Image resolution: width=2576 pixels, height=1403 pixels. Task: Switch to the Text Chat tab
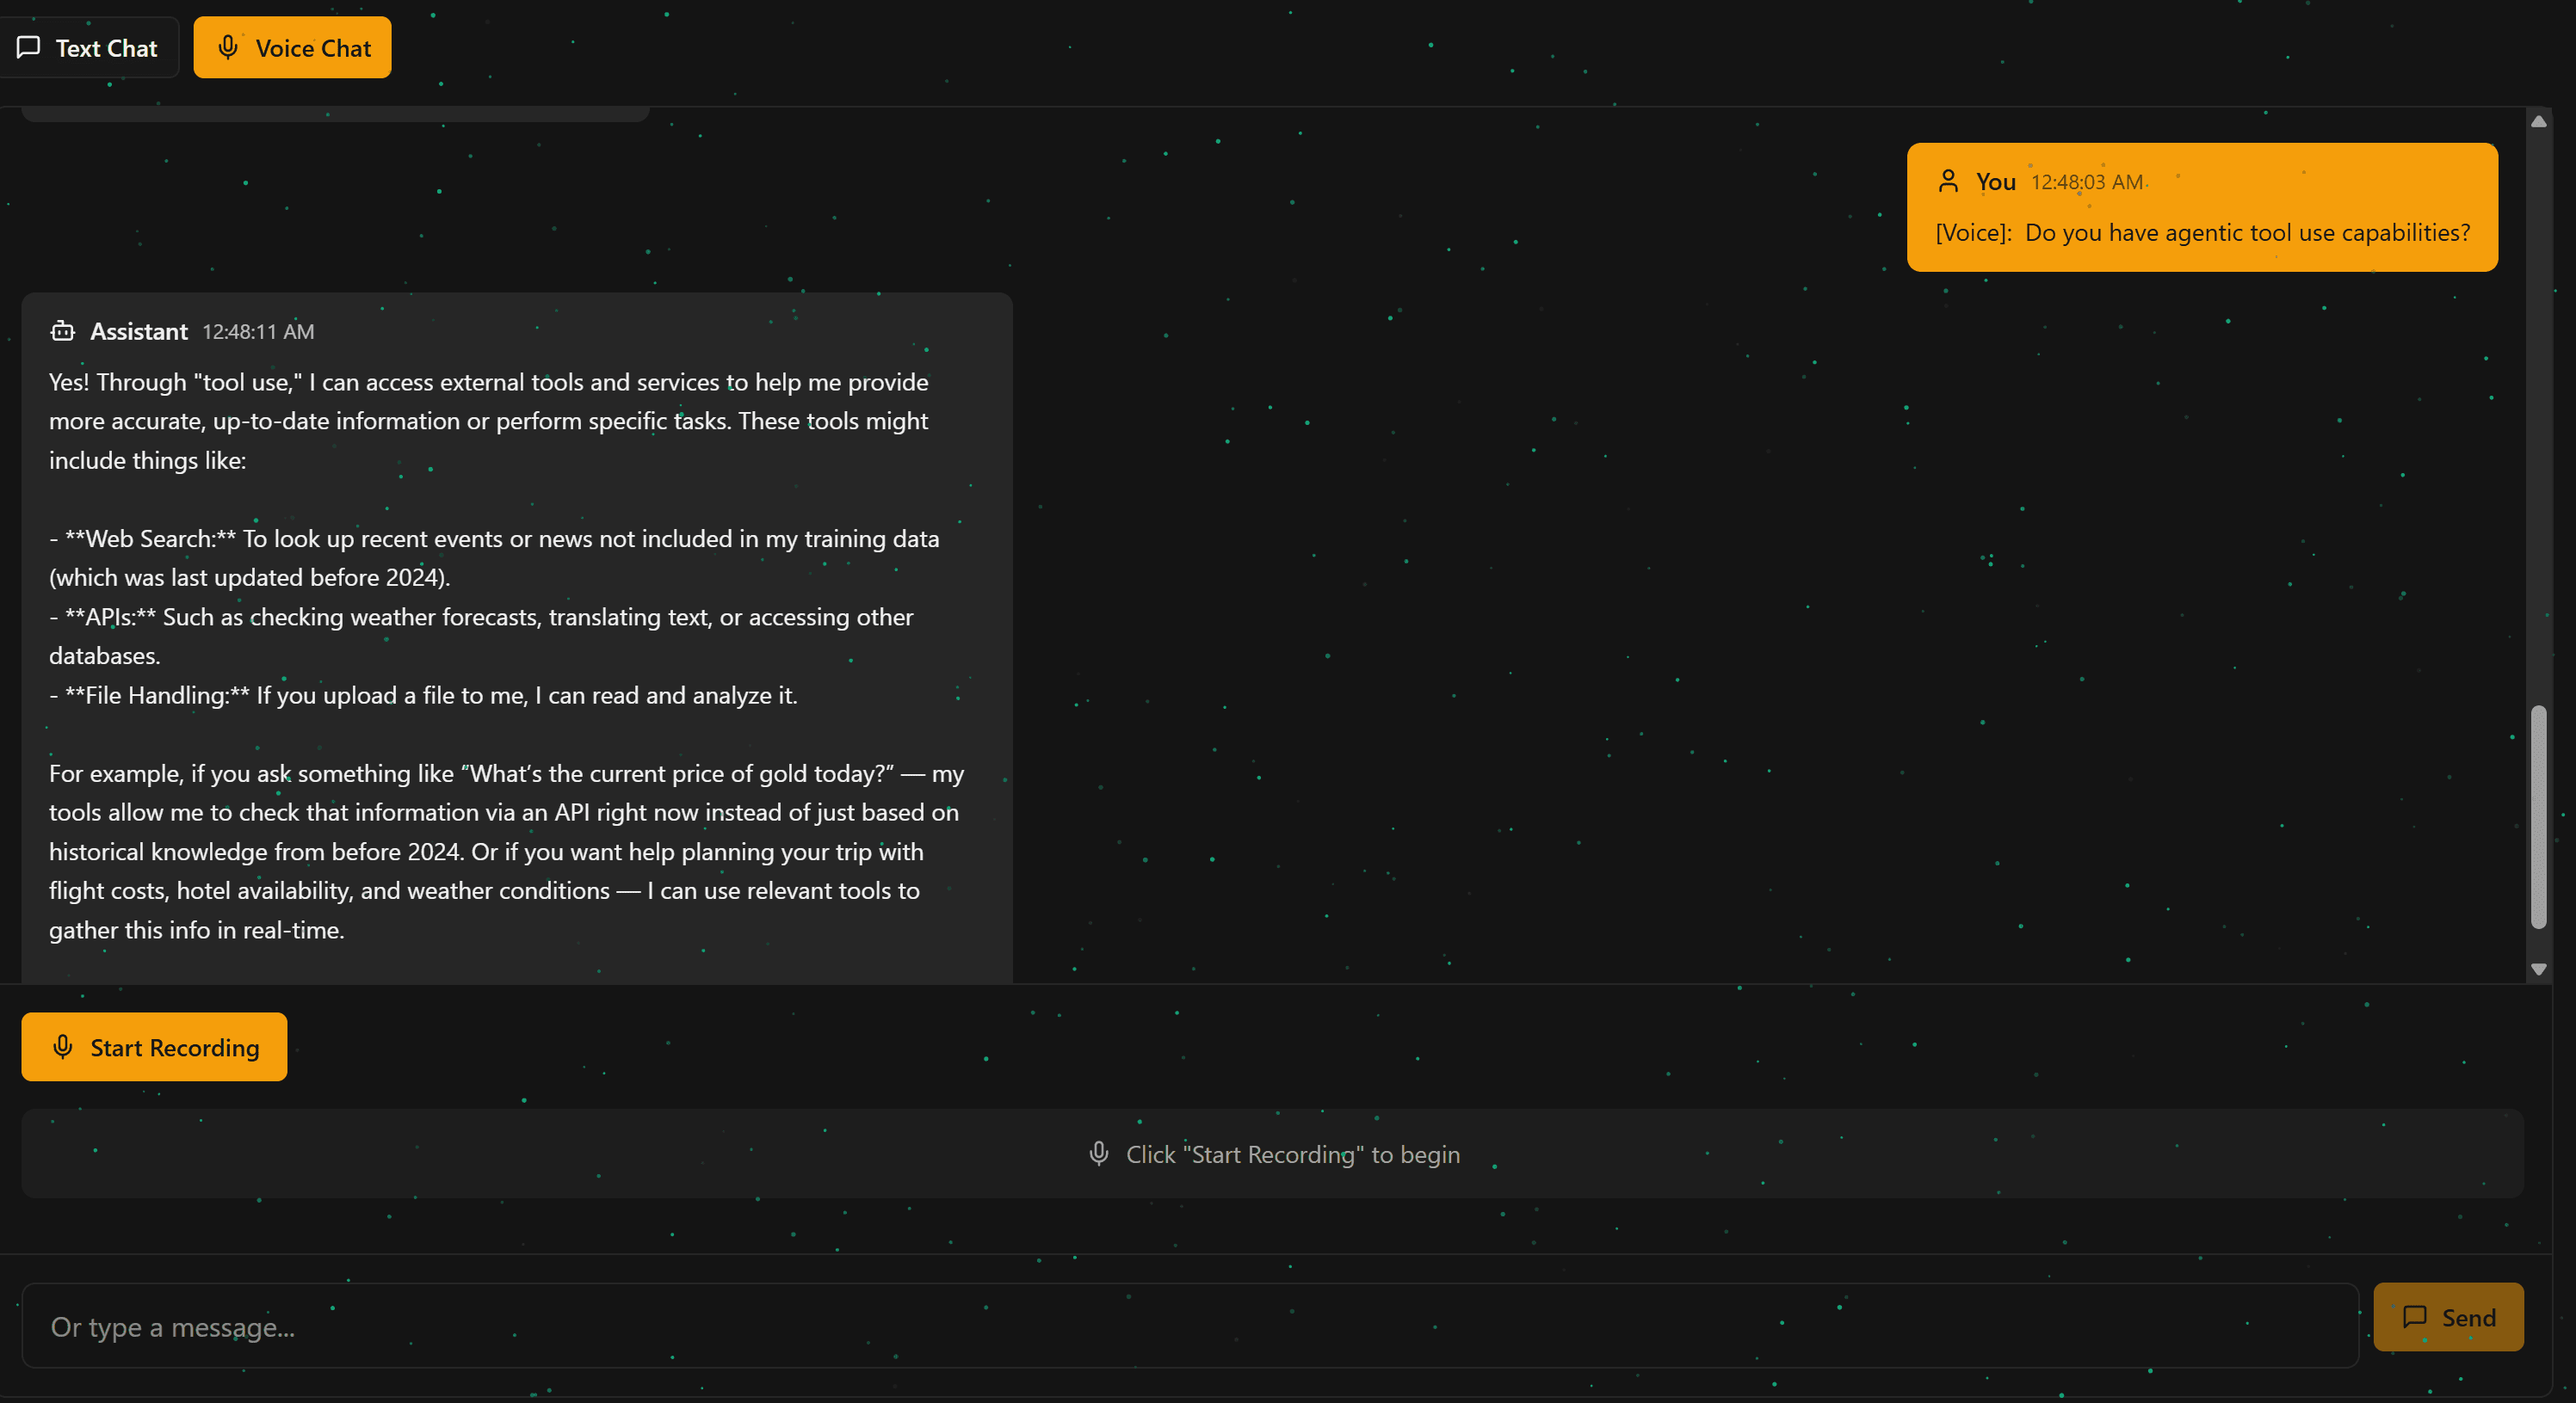coord(90,47)
